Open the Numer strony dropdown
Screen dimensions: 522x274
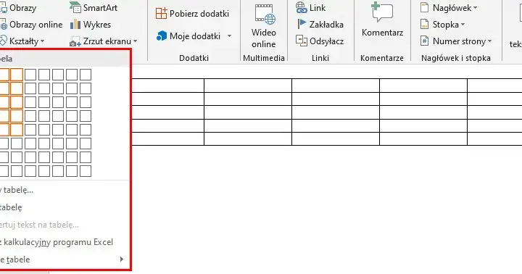click(x=456, y=41)
